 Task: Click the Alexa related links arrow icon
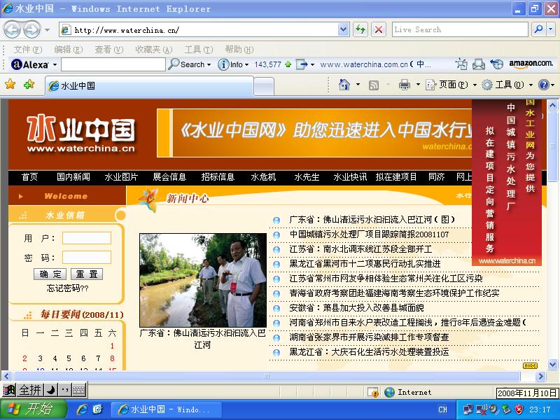(x=302, y=64)
